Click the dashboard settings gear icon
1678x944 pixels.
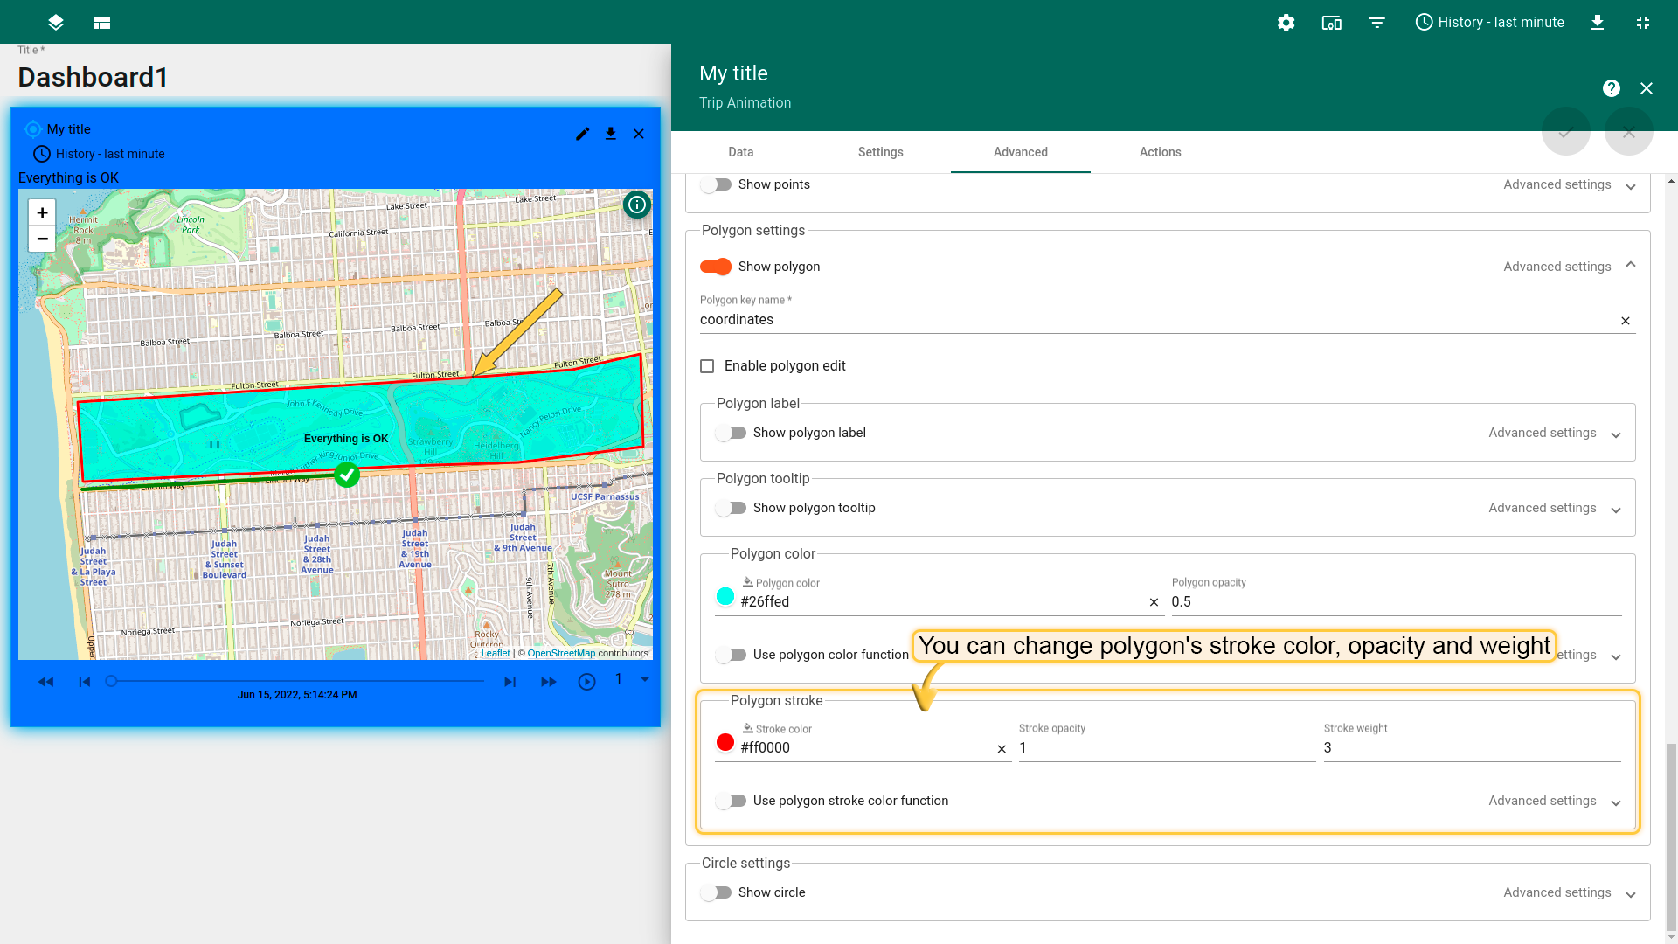click(x=1286, y=23)
